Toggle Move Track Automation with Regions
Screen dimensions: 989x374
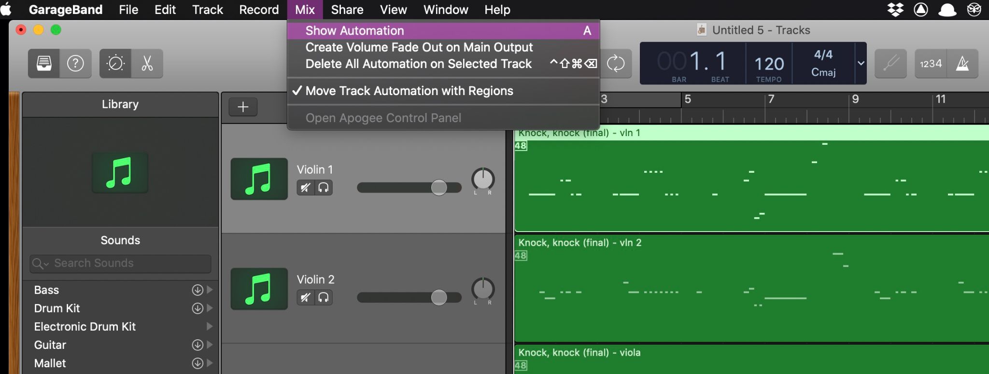409,91
